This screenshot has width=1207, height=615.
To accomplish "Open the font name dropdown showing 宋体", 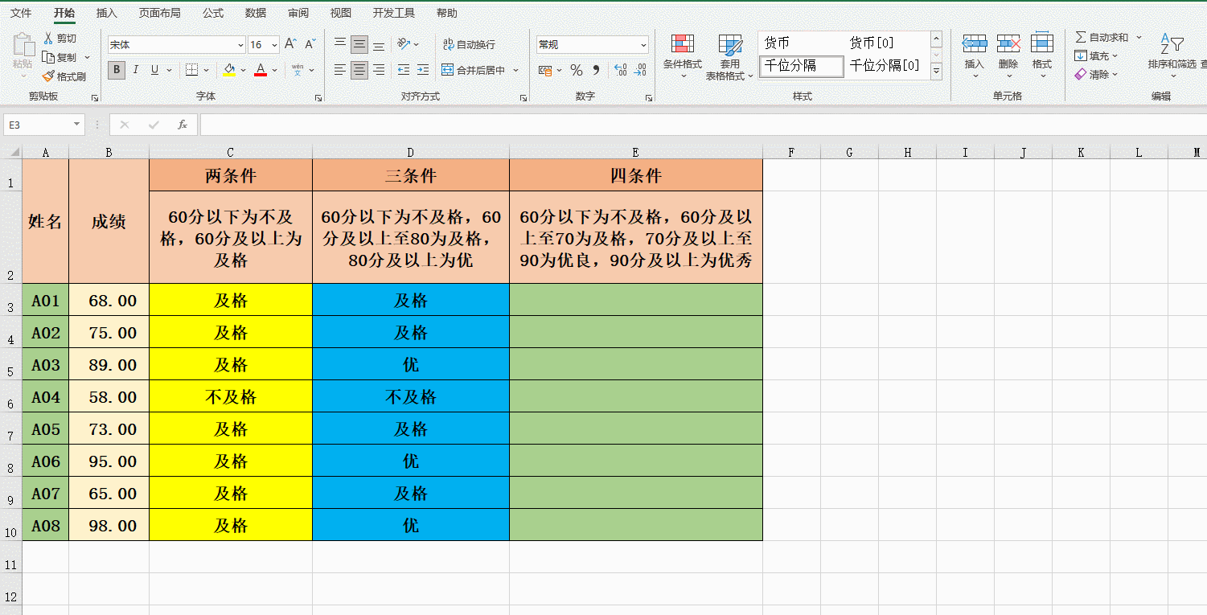I will tap(240, 44).
